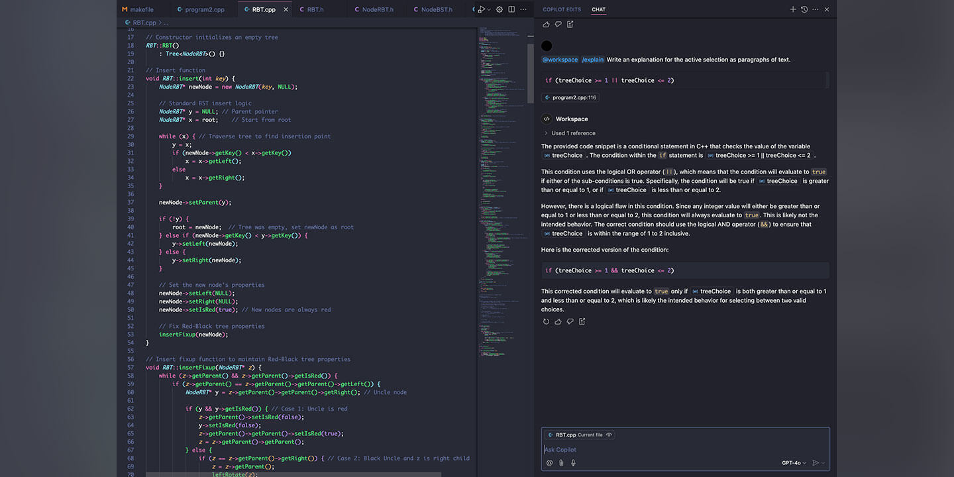The width and height of the screenshot is (954, 477).
Task: Attach context using the paperclip icon
Action: [561, 463]
